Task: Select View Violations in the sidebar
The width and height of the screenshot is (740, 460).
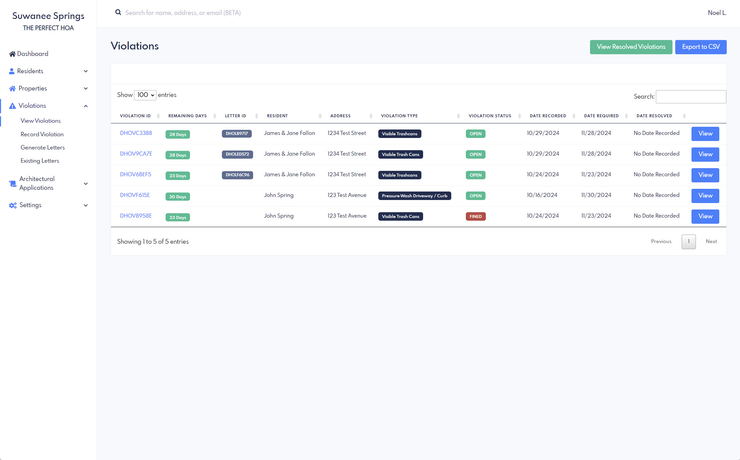Action: pyautogui.click(x=40, y=121)
